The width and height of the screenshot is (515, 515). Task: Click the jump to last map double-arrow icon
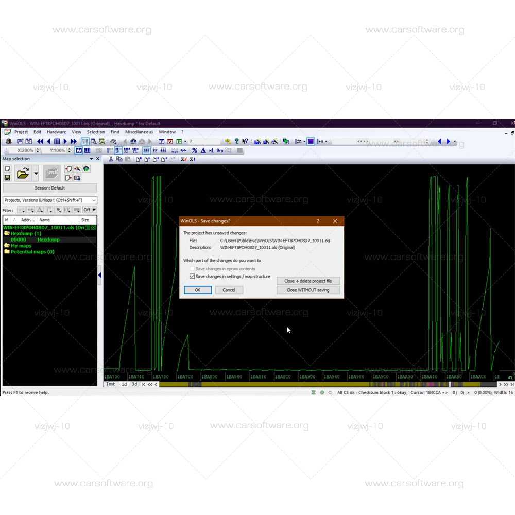click(74, 141)
